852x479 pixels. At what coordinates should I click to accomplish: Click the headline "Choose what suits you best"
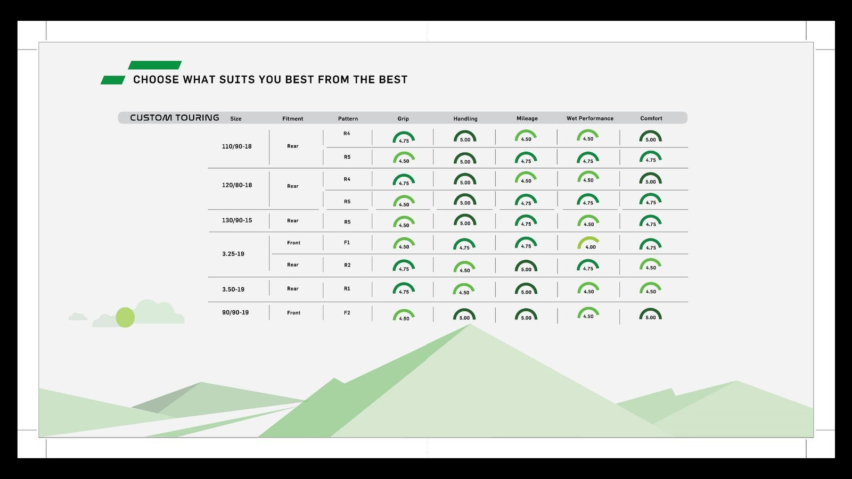[x=270, y=80]
